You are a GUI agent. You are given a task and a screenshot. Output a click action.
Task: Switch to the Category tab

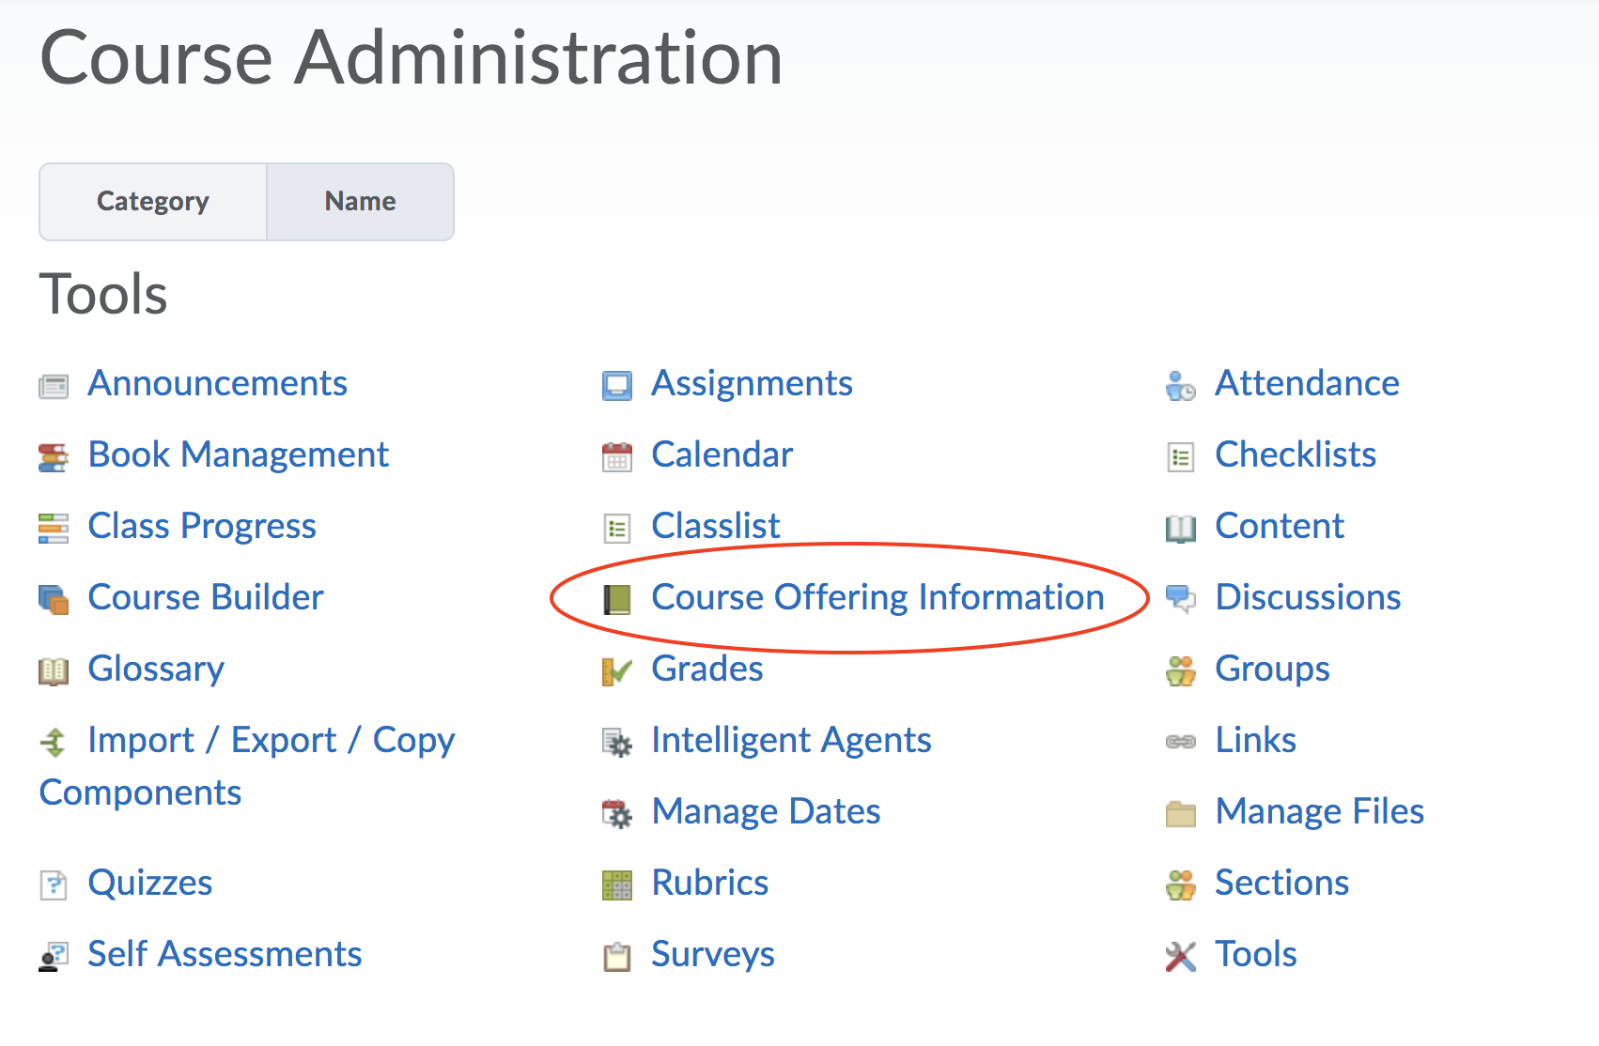pyautogui.click(x=153, y=202)
